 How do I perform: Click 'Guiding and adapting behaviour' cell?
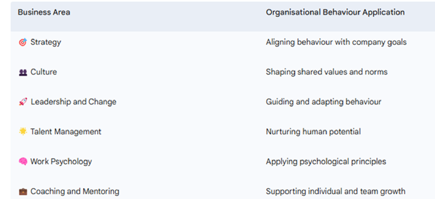tap(324, 102)
